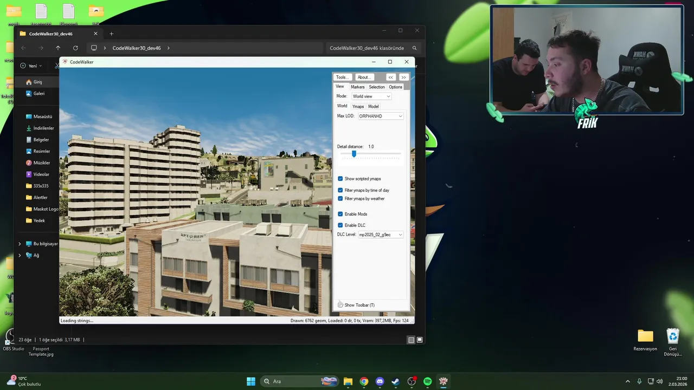Switch to the View tab
This screenshot has height=390, width=694.
tap(340, 87)
